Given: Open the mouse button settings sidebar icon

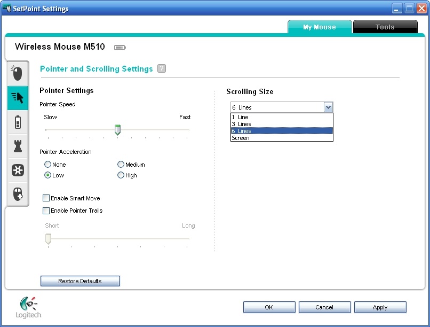Looking at the screenshot, I should pos(18,73).
